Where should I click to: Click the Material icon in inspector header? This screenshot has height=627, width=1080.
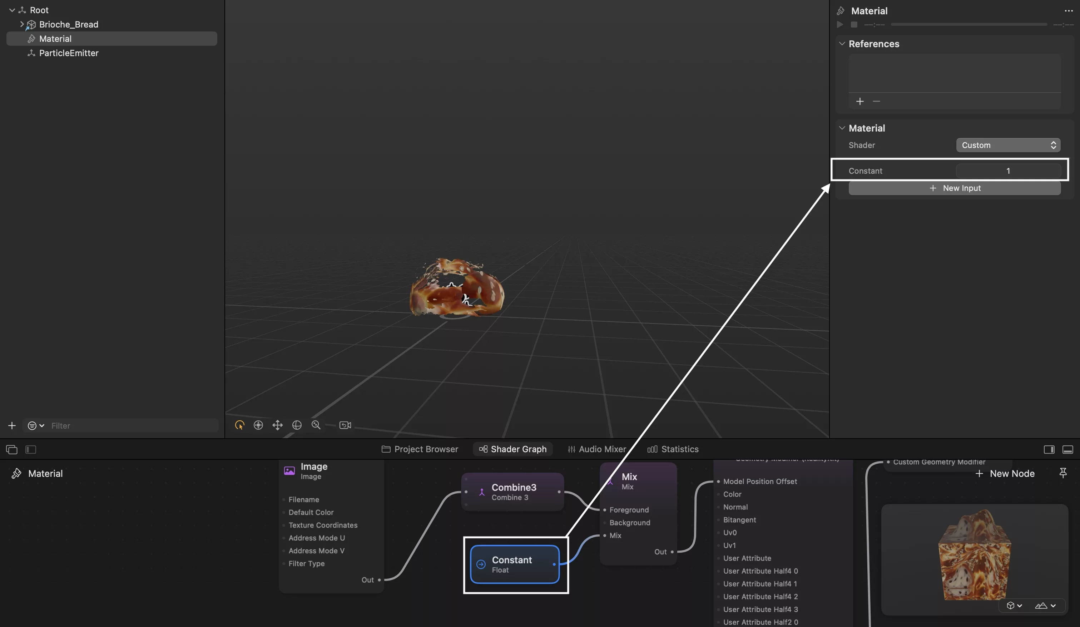click(x=841, y=11)
